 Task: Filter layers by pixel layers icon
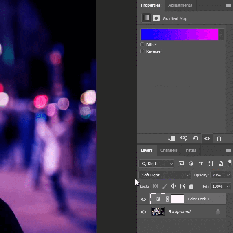181,164
